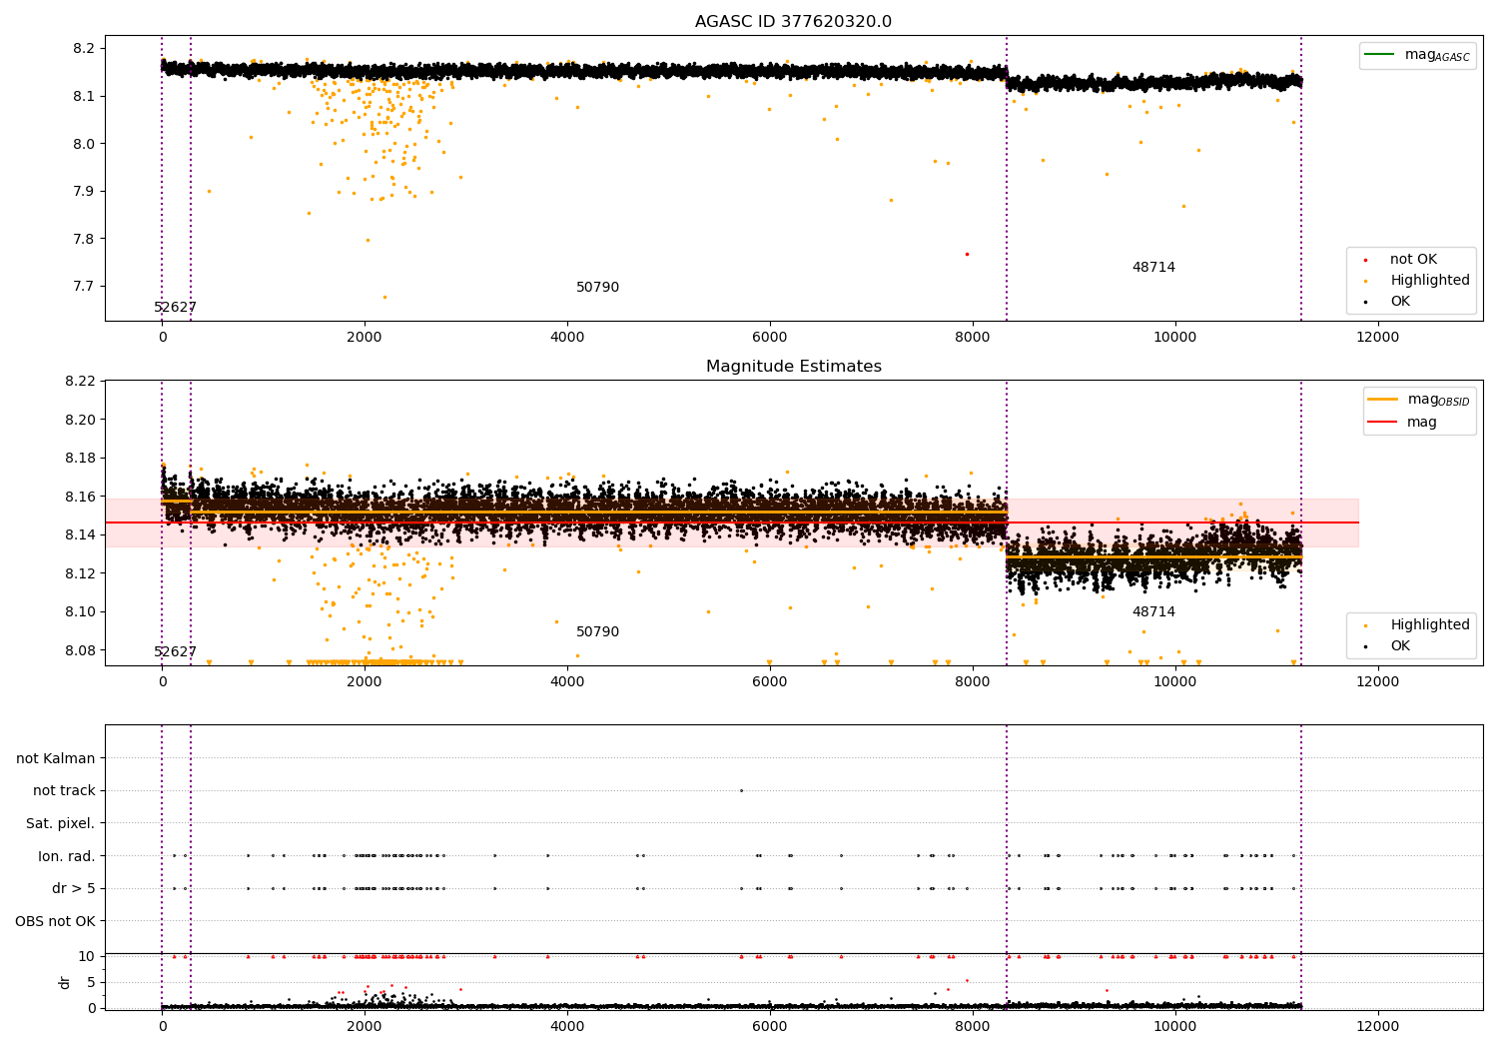Viewport: 1498px width, 1049px height.
Task: Click the 8.14 y-tick in Magnitude Estimates
Action: tap(81, 535)
